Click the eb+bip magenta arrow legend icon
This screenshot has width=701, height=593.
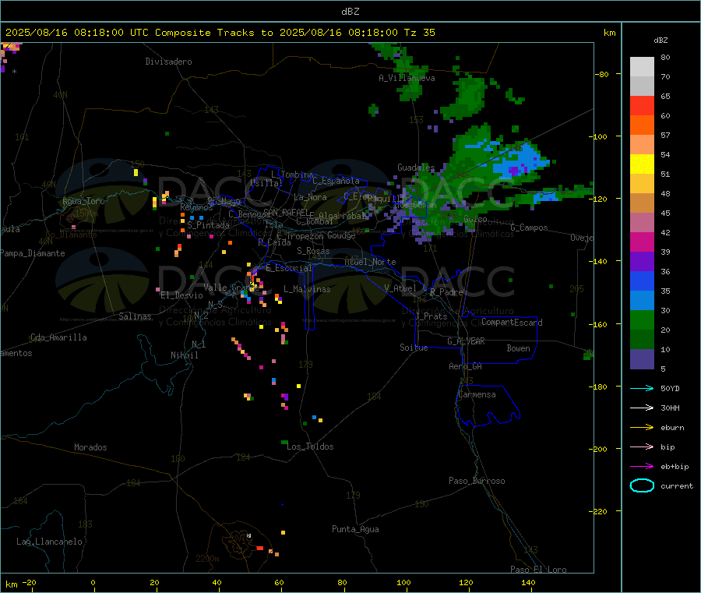coord(642,467)
